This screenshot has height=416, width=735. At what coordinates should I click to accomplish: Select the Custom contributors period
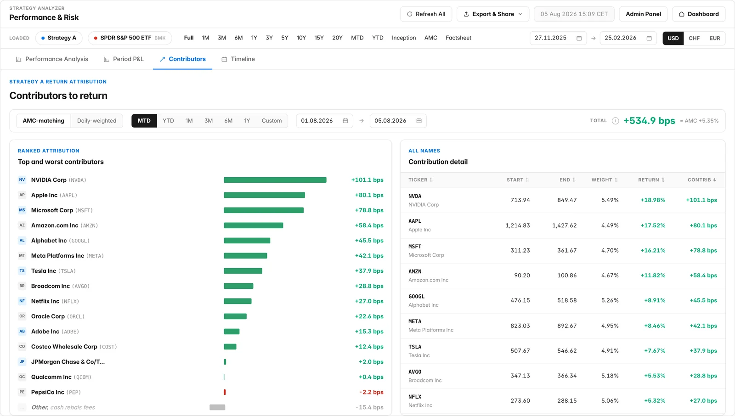271,121
